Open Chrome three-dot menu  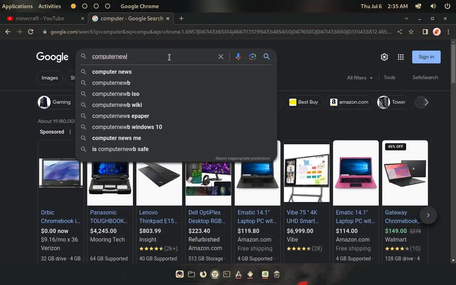pyautogui.click(x=447, y=32)
